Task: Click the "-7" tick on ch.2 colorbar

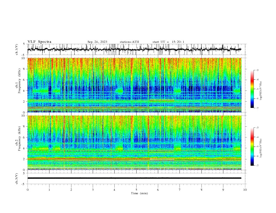Action: [x=257, y=166]
